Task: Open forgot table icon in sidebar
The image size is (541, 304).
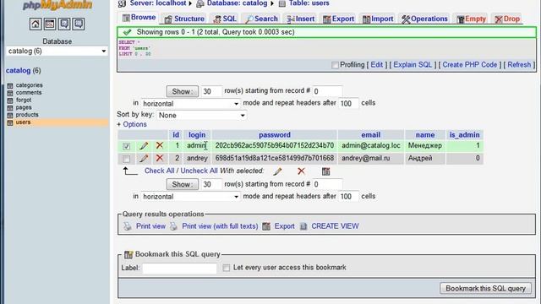Action: pos(10,100)
